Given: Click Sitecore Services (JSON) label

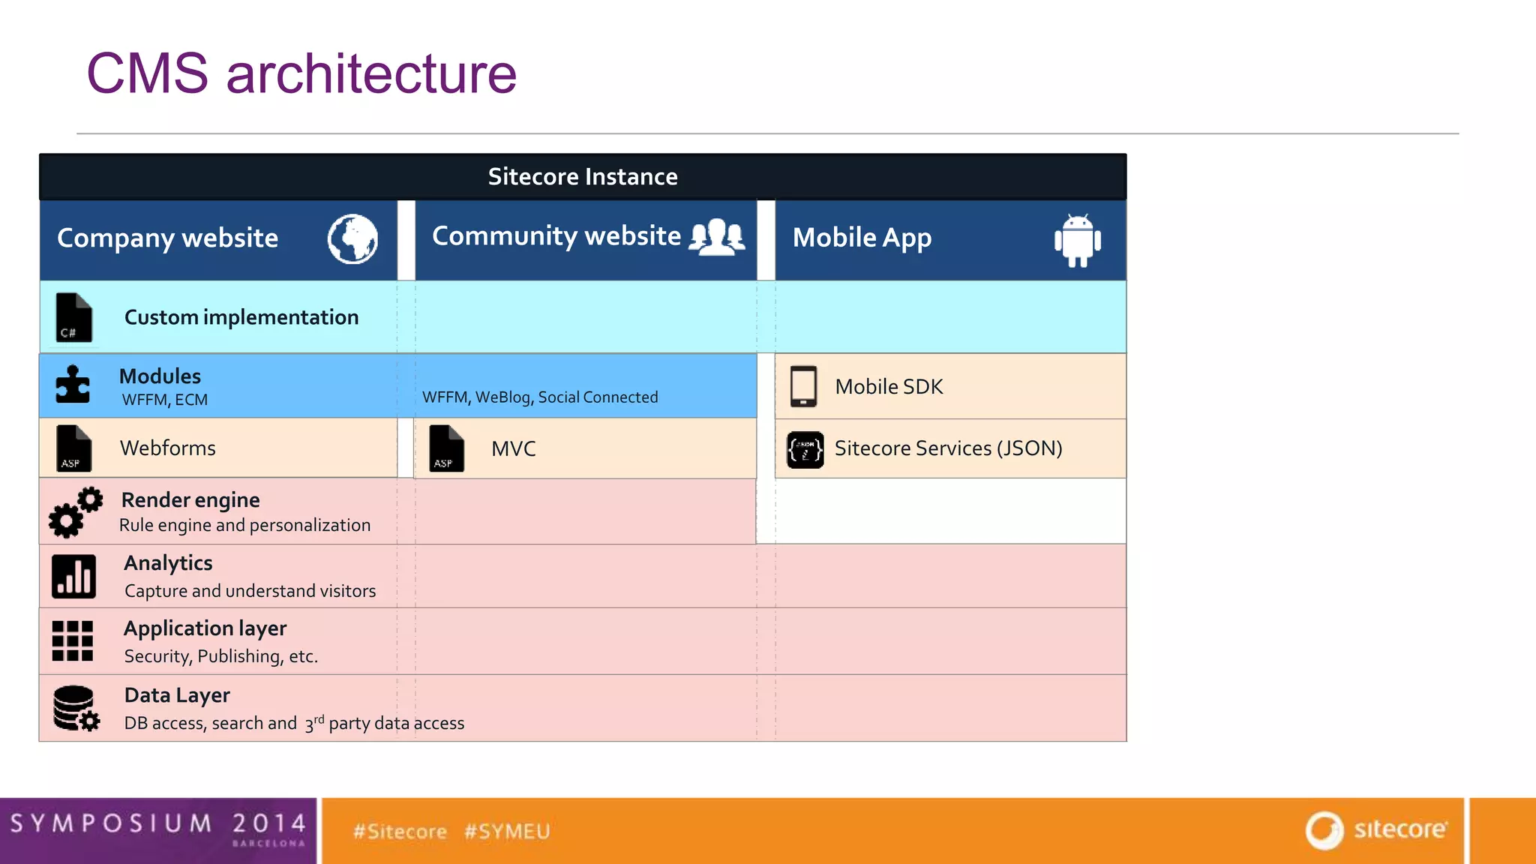Looking at the screenshot, I should 949,448.
